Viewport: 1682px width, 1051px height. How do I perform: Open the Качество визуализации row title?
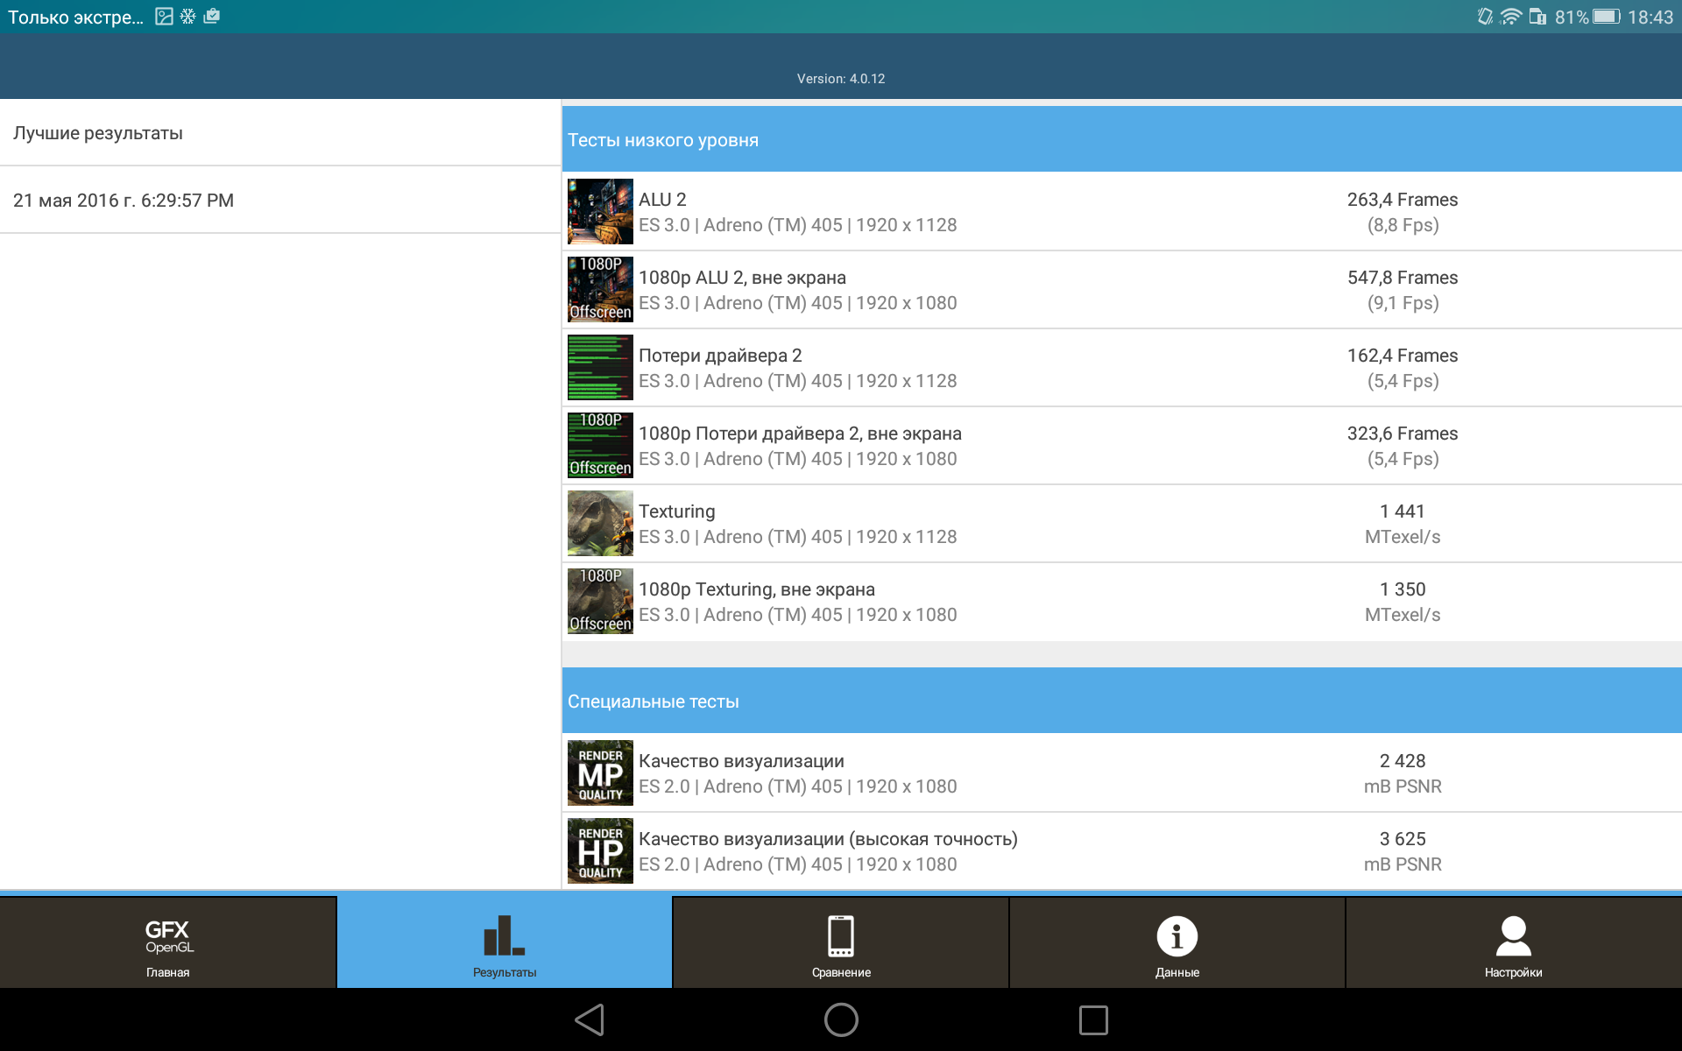(x=741, y=761)
